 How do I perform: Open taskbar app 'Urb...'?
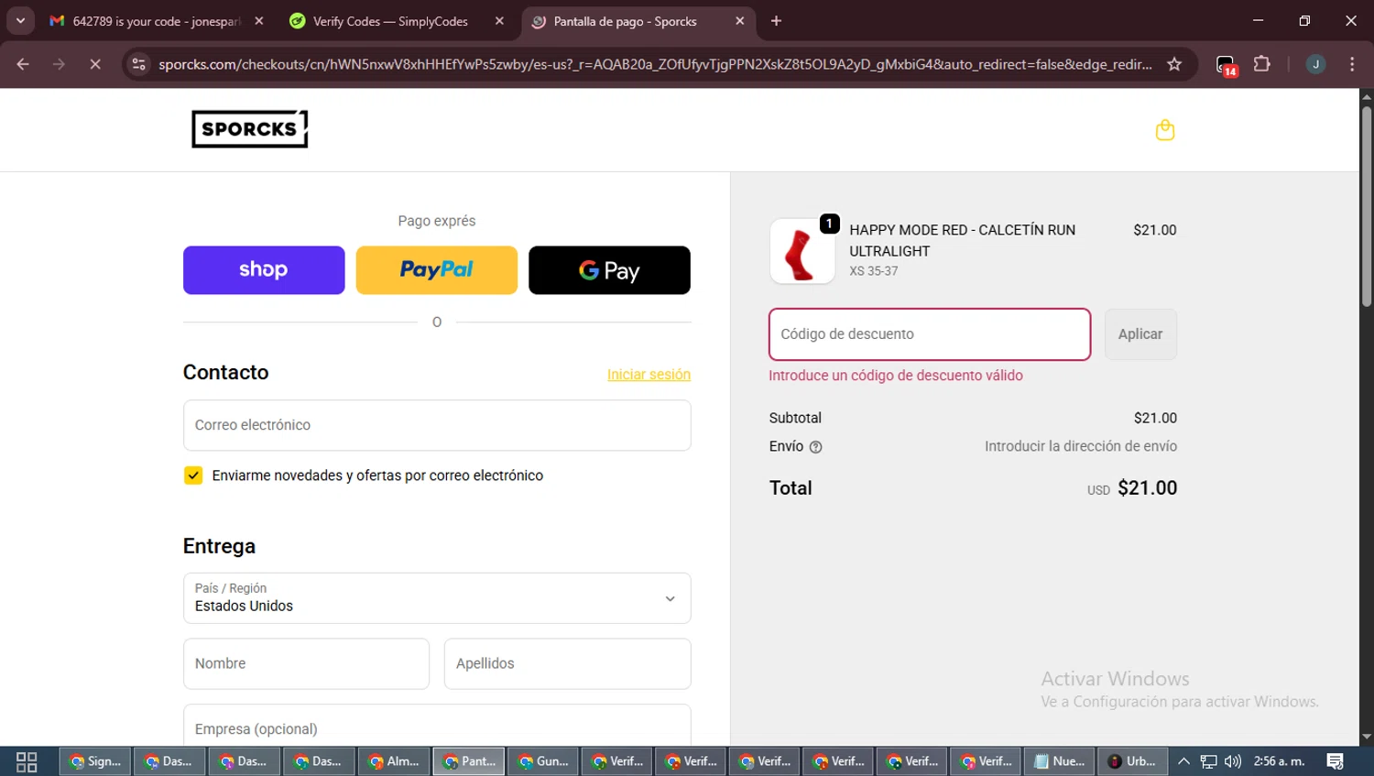(1132, 761)
